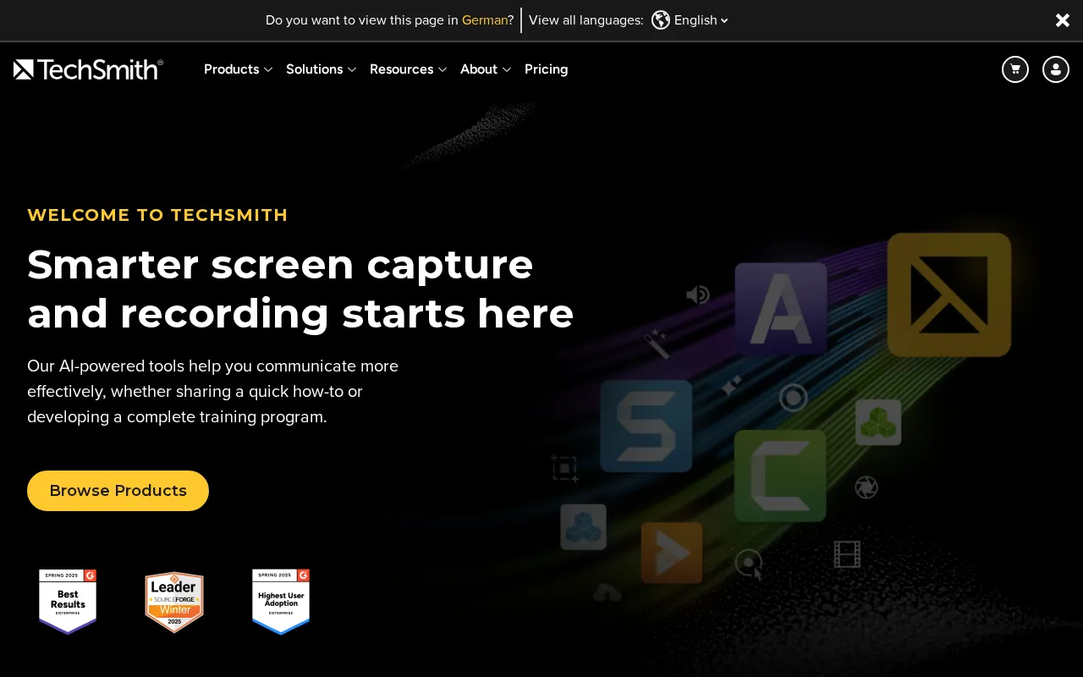The width and height of the screenshot is (1083, 677).
Task: Click the Highest User Adoption badge
Action: pos(281,602)
